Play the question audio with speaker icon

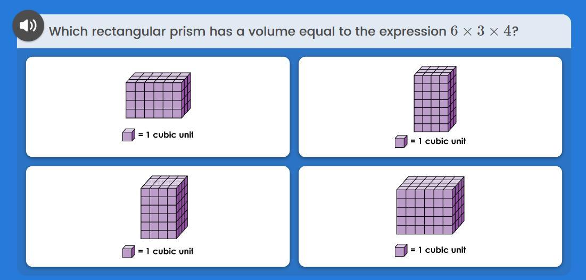[x=28, y=26]
